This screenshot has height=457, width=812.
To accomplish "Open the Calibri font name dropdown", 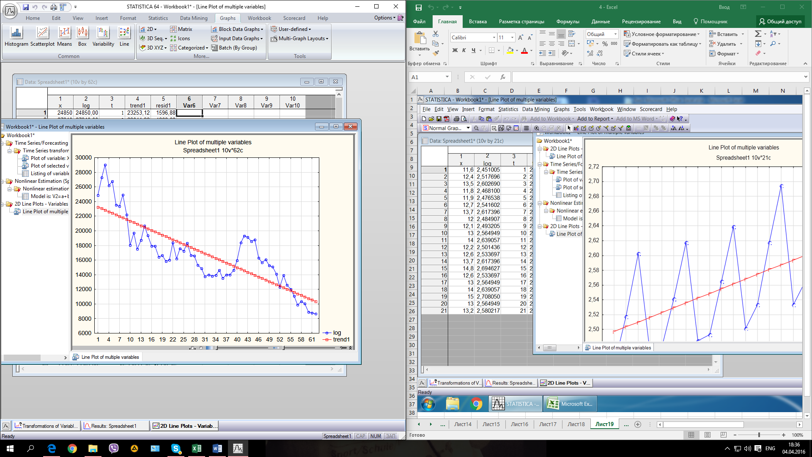I will (x=494, y=38).
